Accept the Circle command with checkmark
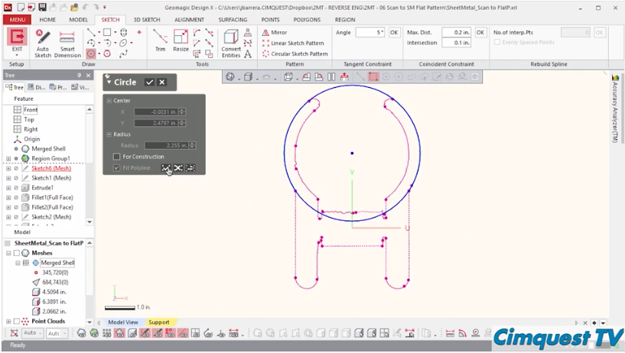625x353 pixels. click(149, 82)
